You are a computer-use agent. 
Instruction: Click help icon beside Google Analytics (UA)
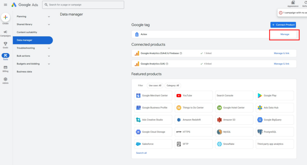(167, 64)
